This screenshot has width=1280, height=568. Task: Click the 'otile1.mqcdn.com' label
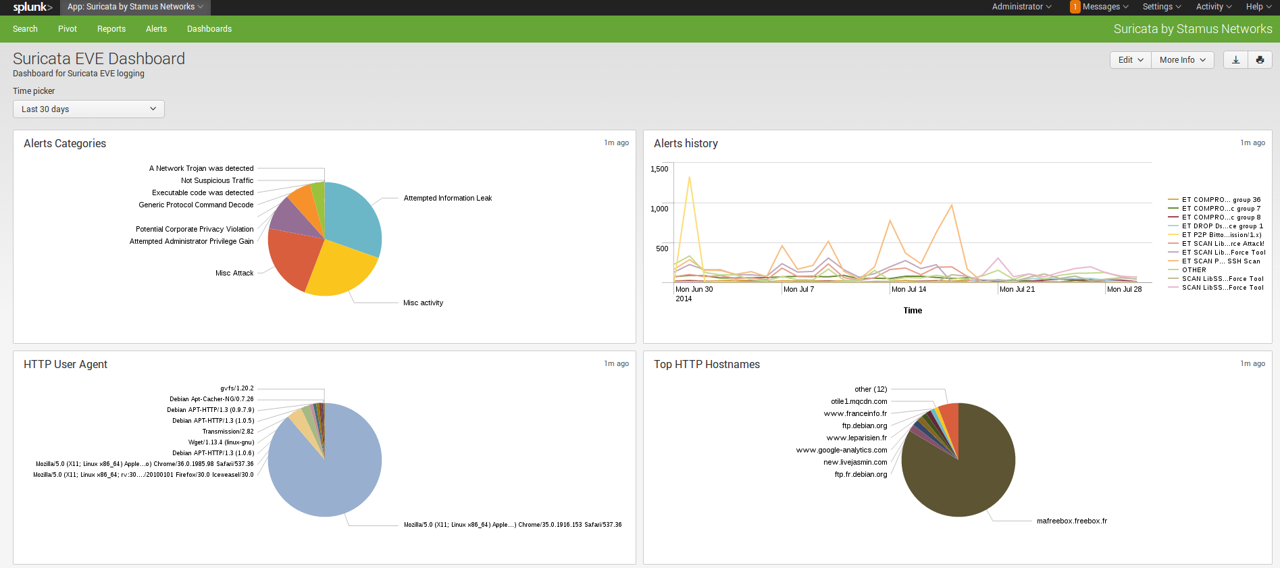click(859, 402)
